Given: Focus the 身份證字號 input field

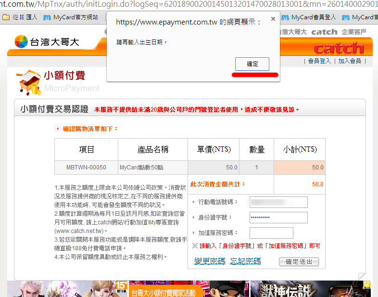Looking at the screenshot, I should pos(278,218).
